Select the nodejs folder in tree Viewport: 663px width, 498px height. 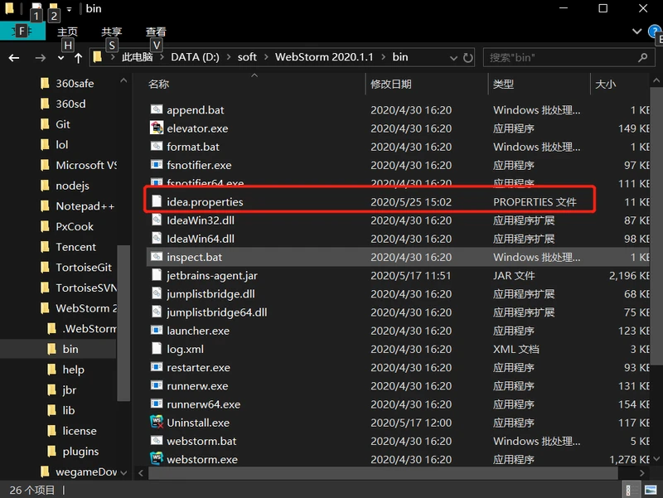(x=72, y=186)
